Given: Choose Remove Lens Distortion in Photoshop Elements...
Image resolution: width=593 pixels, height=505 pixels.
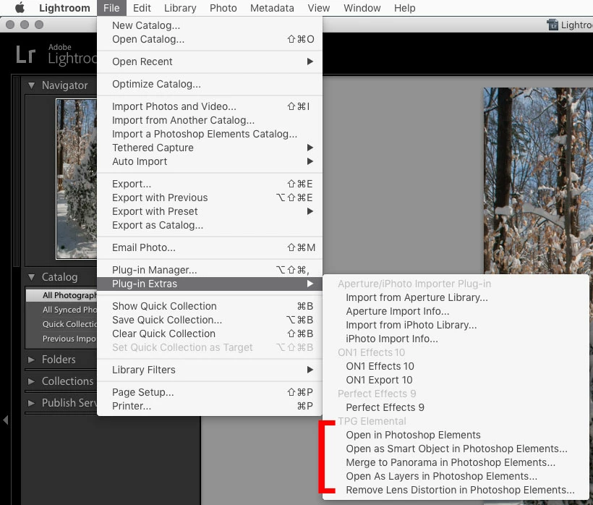Looking at the screenshot, I should pyautogui.click(x=456, y=491).
